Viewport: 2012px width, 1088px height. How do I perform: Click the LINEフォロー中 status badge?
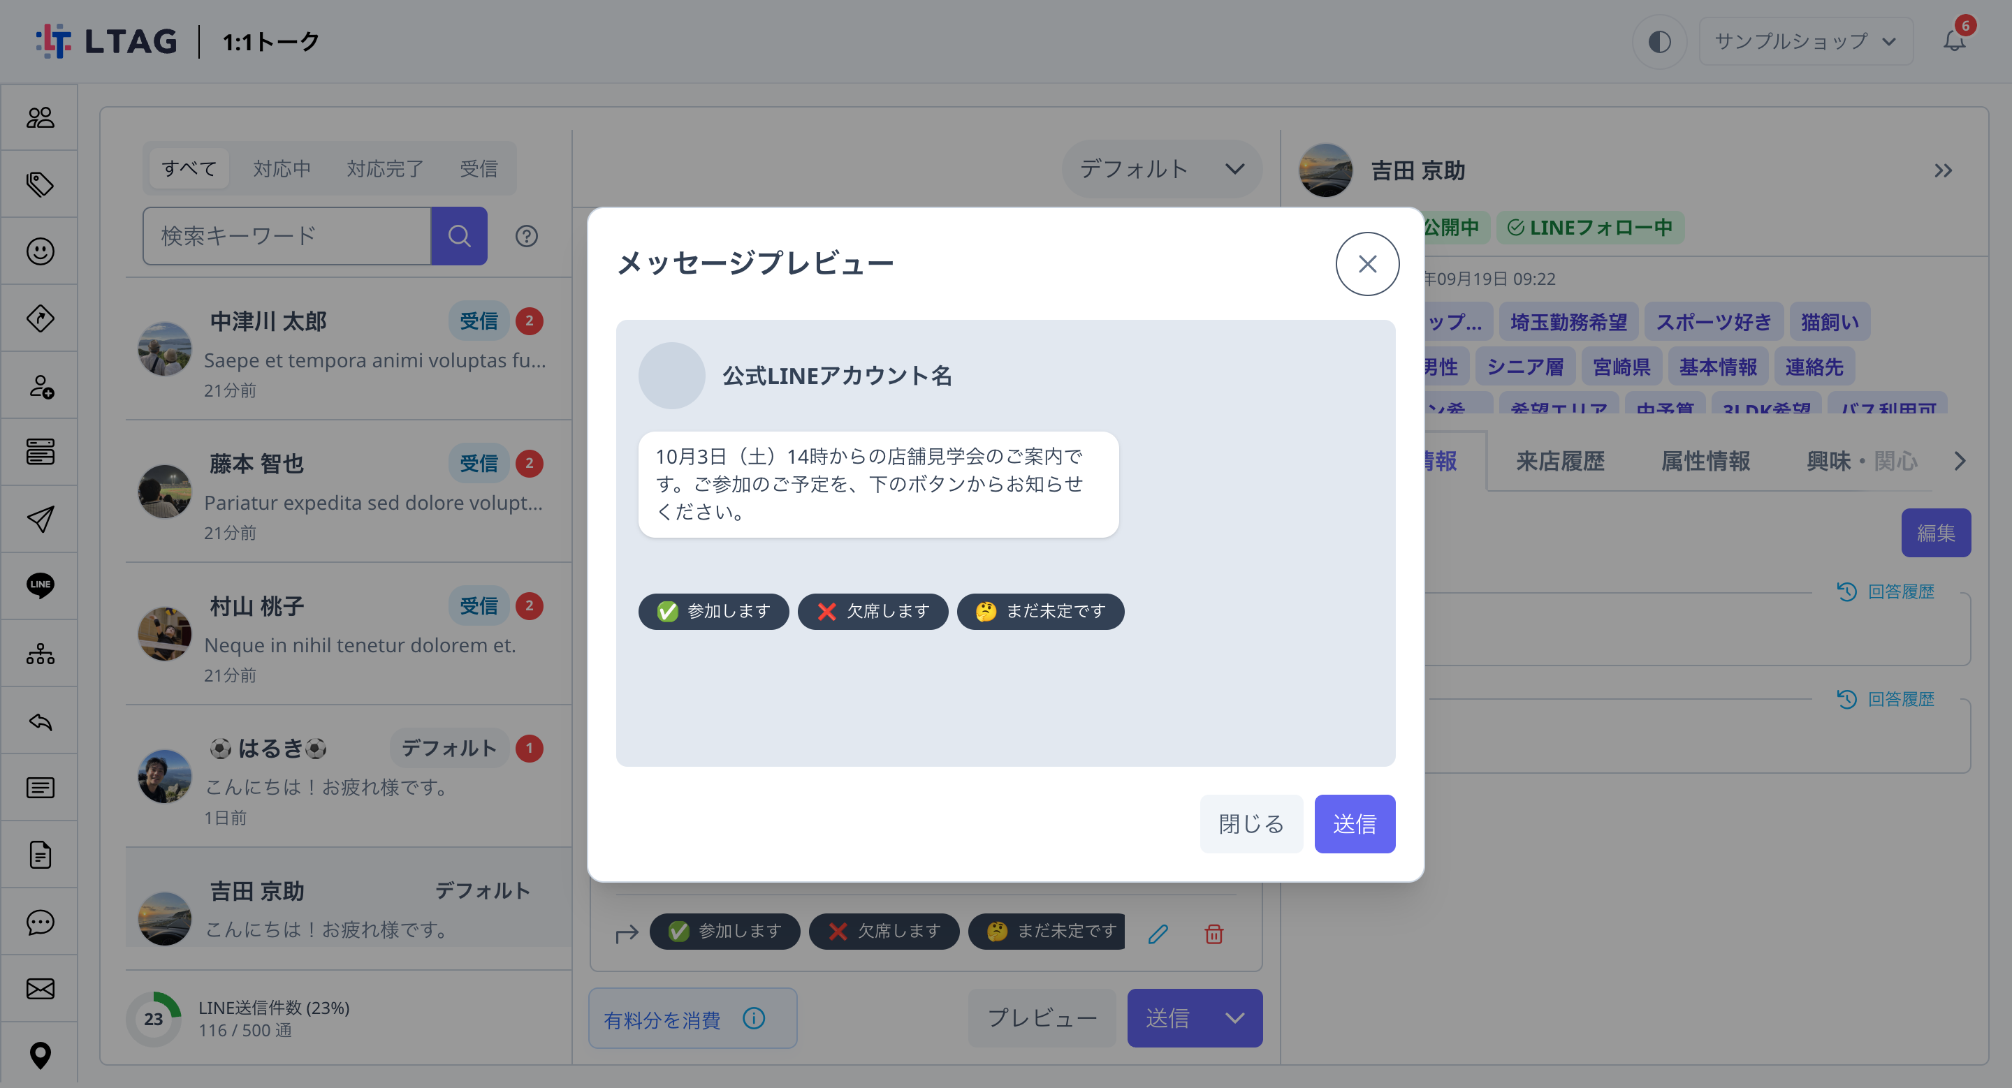tap(1590, 227)
